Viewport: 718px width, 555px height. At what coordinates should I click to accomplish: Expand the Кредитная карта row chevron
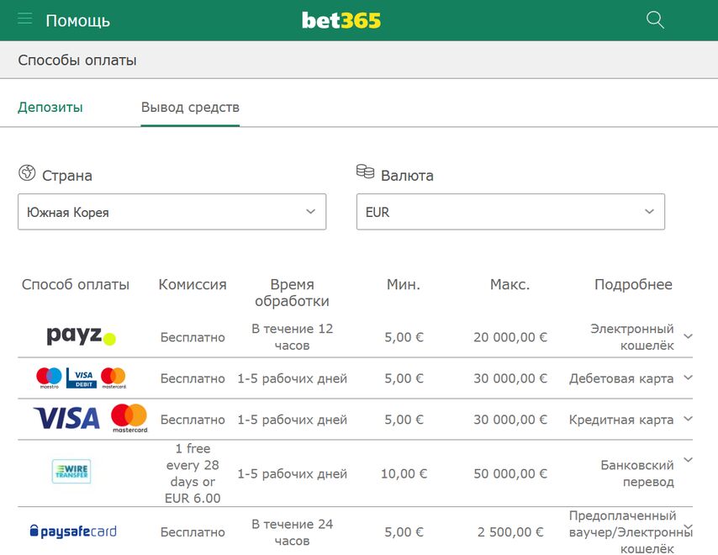[688, 419]
